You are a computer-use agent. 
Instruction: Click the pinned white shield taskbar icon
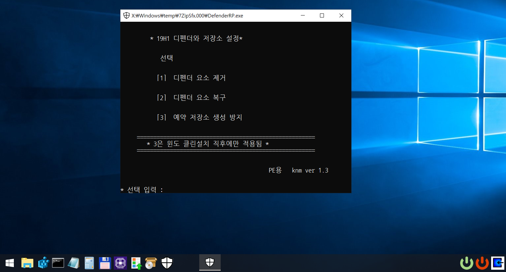tap(167, 263)
